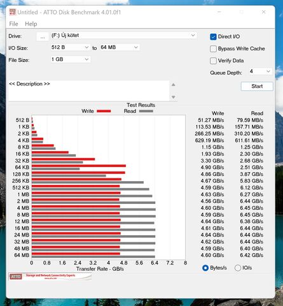Click the 64 KB write bar in chart

[79, 166]
